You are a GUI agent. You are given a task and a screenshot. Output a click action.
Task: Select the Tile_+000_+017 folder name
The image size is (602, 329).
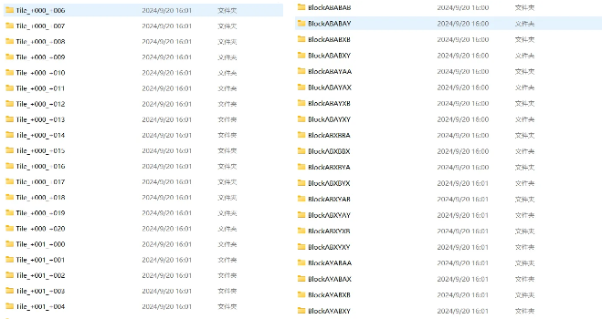click(40, 182)
